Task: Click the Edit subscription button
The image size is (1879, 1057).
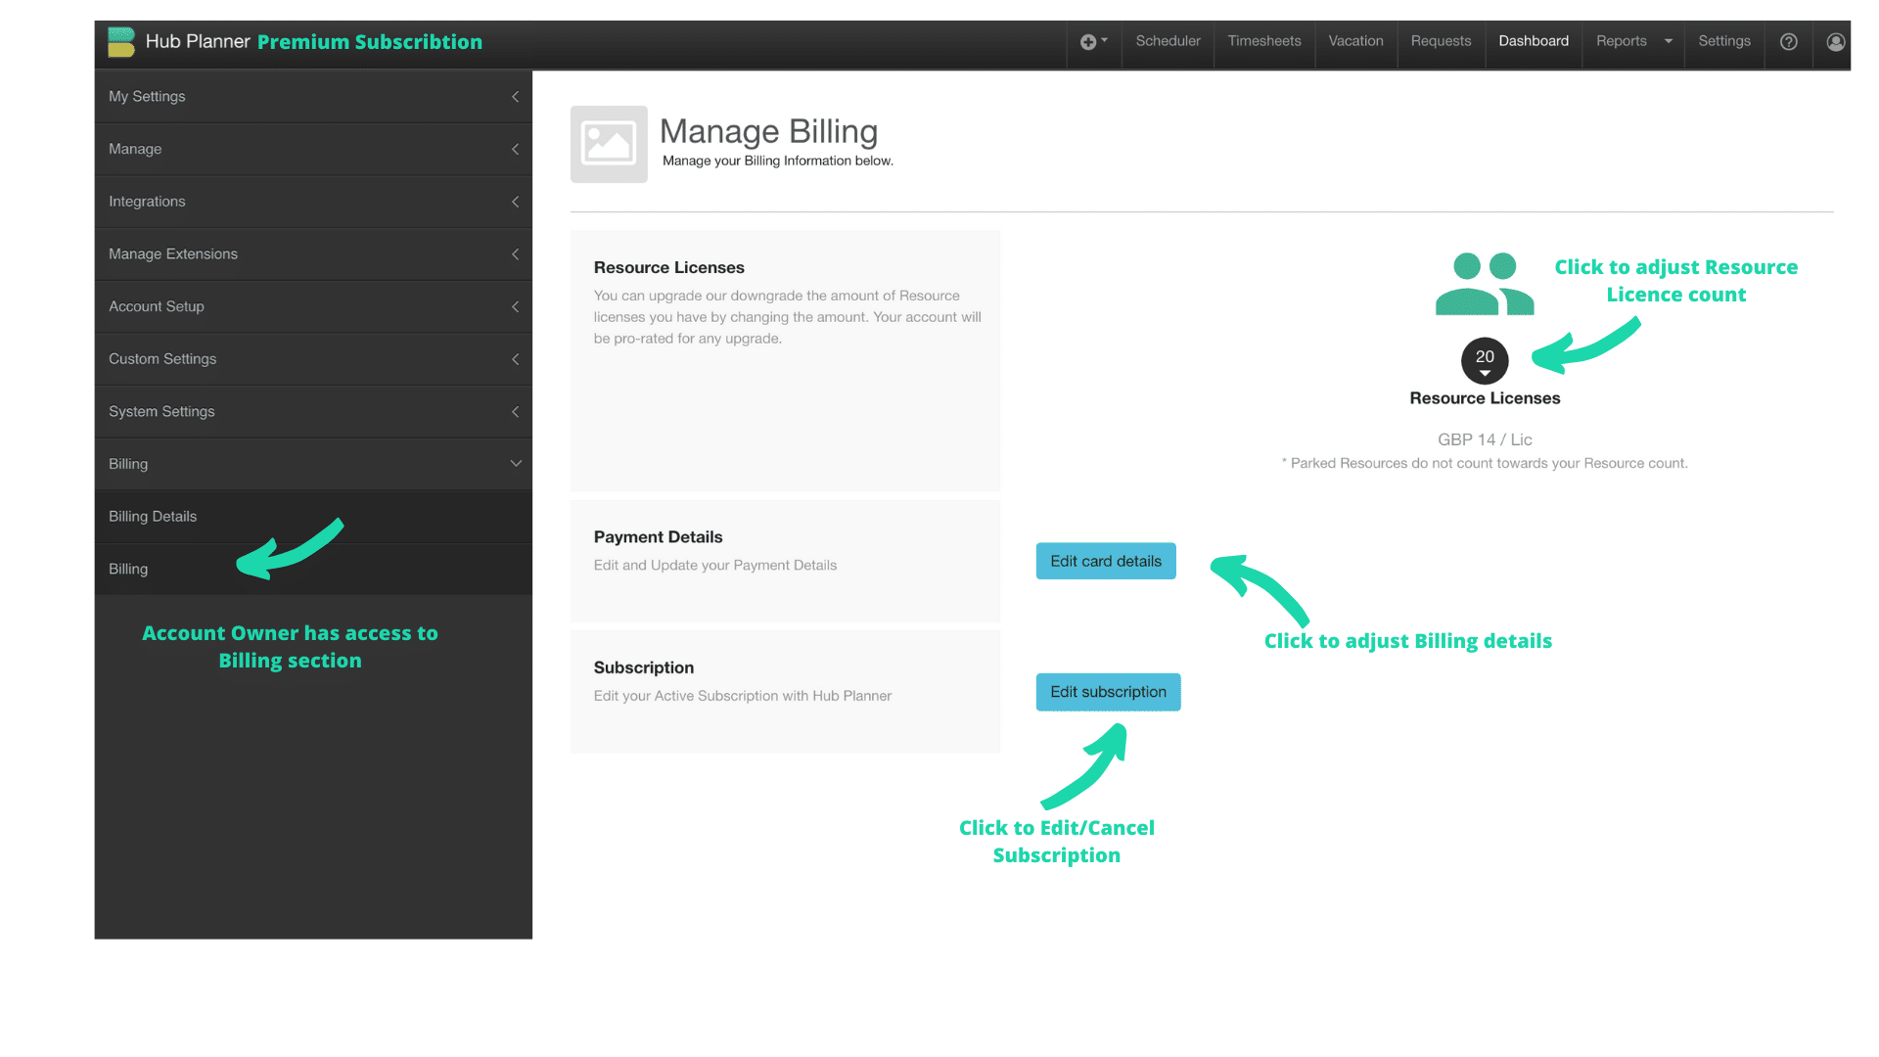Action: [x=1108, y=692]
